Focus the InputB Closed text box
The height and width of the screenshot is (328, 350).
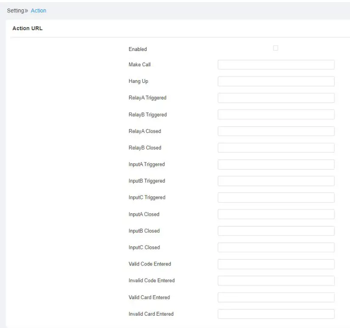276,231
